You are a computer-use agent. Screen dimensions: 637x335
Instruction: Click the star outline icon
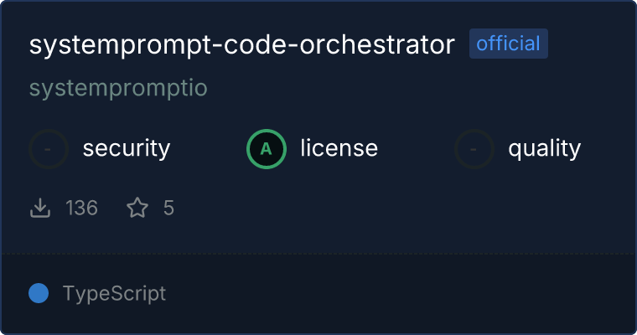[x=137, y=208]
